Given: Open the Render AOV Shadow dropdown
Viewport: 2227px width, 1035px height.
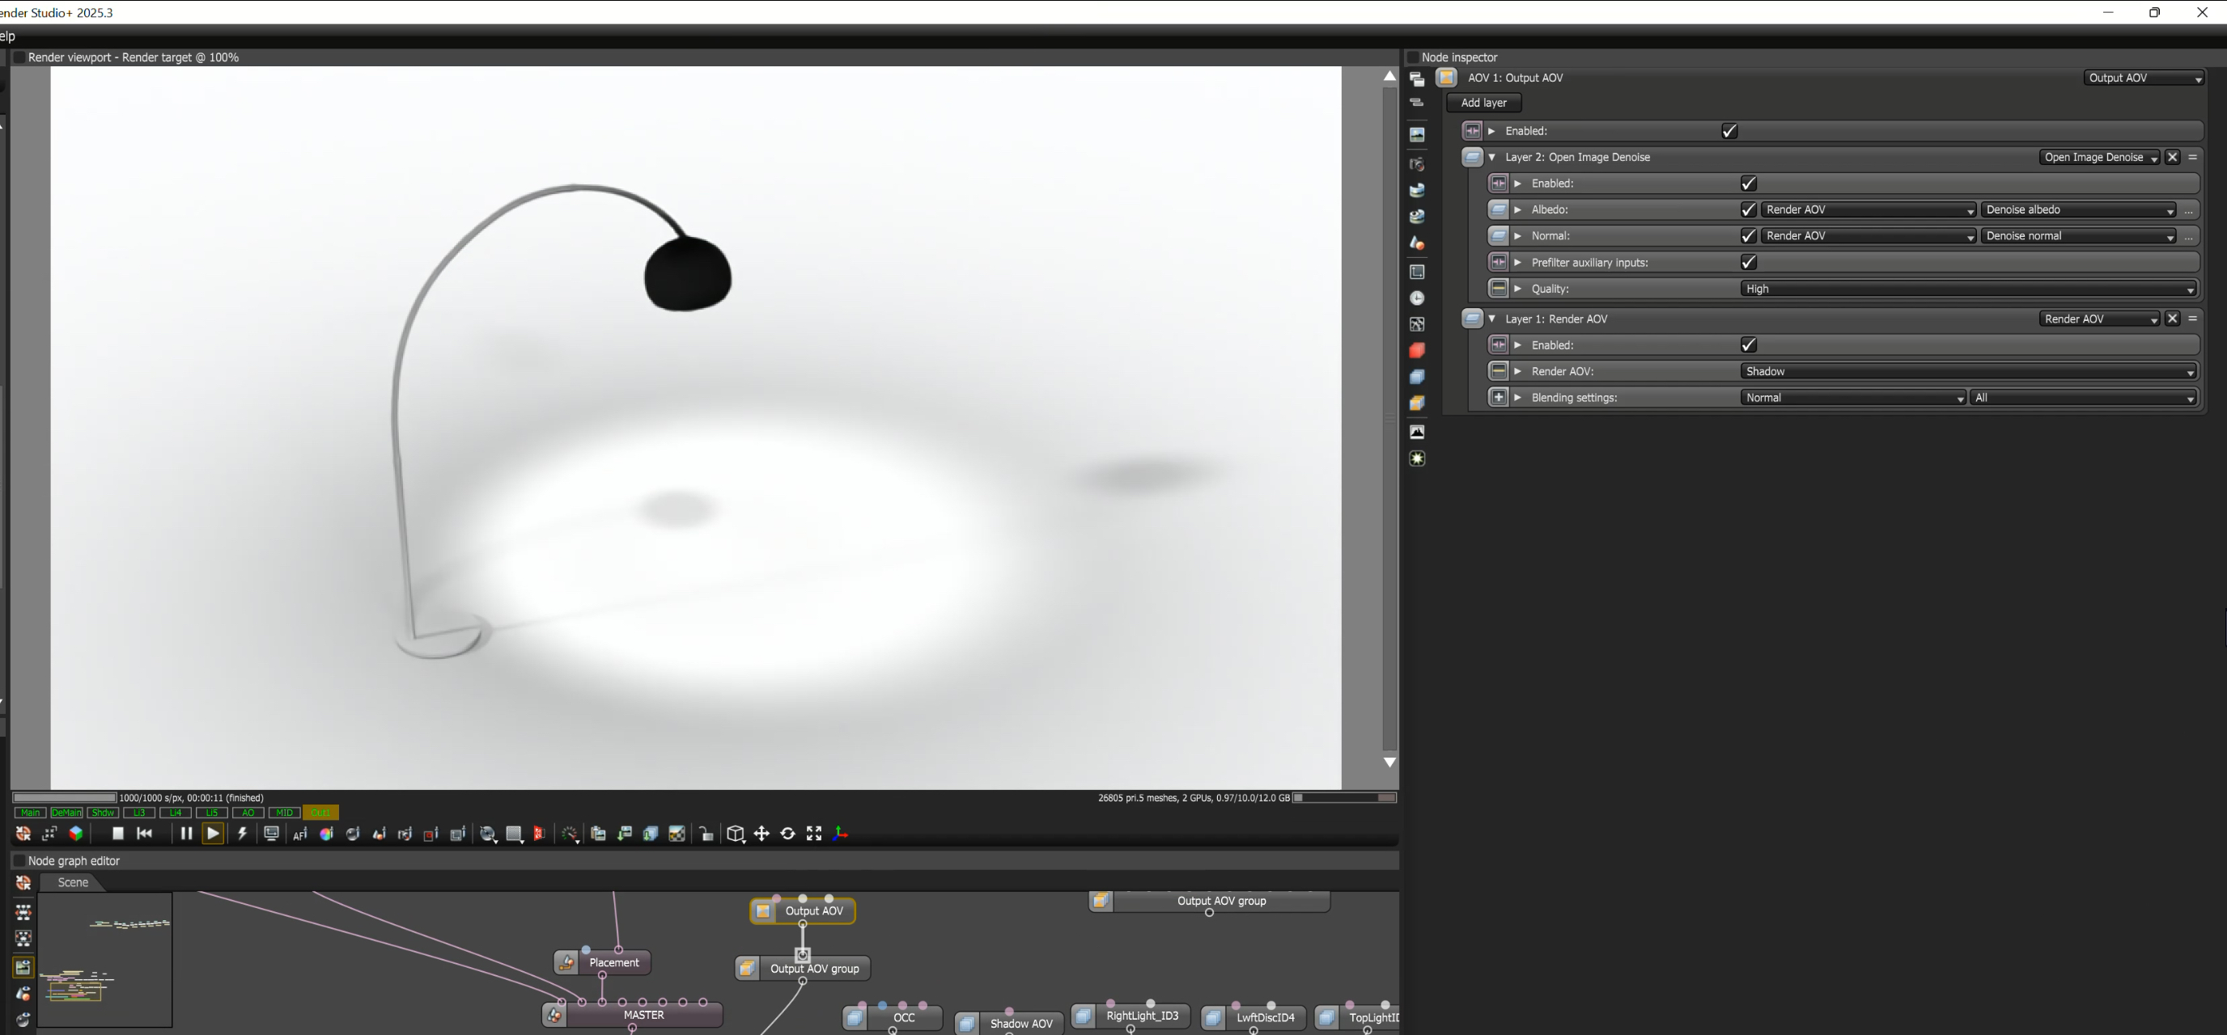Looking at the screenshot, I should (x=1966, y=371).
